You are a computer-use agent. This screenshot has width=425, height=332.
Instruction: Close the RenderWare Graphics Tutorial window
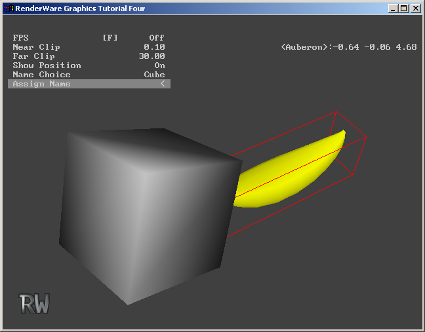coord(415,9)
